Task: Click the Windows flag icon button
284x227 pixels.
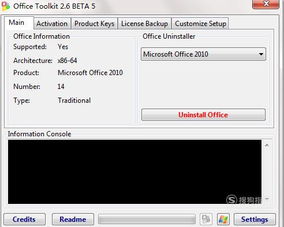Action: (223, 219)
